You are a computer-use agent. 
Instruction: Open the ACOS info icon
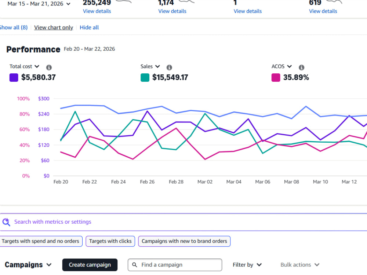[x=301, y=67]
